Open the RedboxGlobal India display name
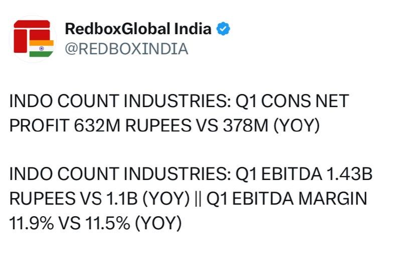 click(138, 29)
